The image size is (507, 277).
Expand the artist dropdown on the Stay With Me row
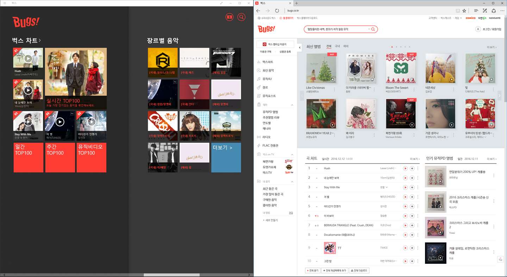click(387, 187)
